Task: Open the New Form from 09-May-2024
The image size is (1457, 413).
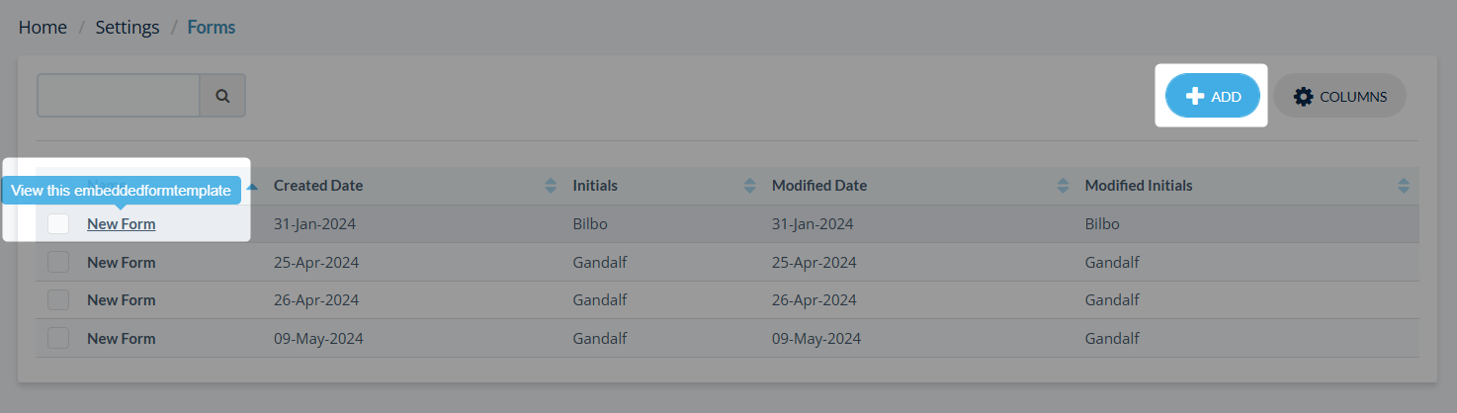Action: pos(121,338)
